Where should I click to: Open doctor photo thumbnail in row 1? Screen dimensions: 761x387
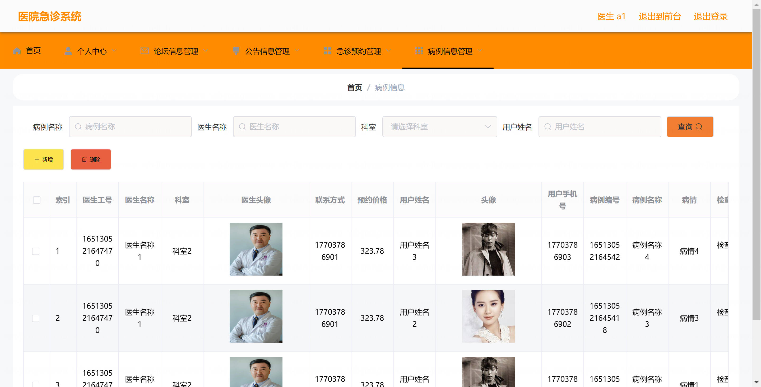[256, 249]
